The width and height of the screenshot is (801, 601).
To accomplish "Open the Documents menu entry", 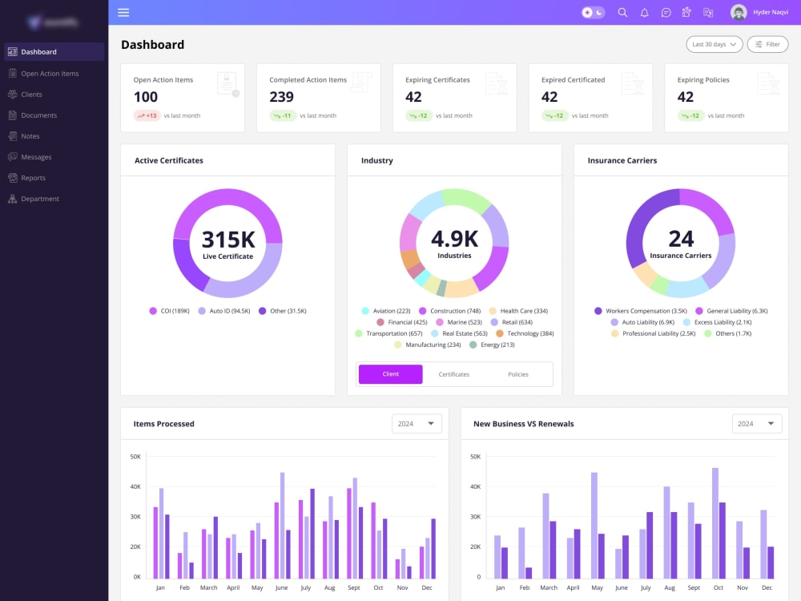I will pyautogui.click(x=38, y=115).
